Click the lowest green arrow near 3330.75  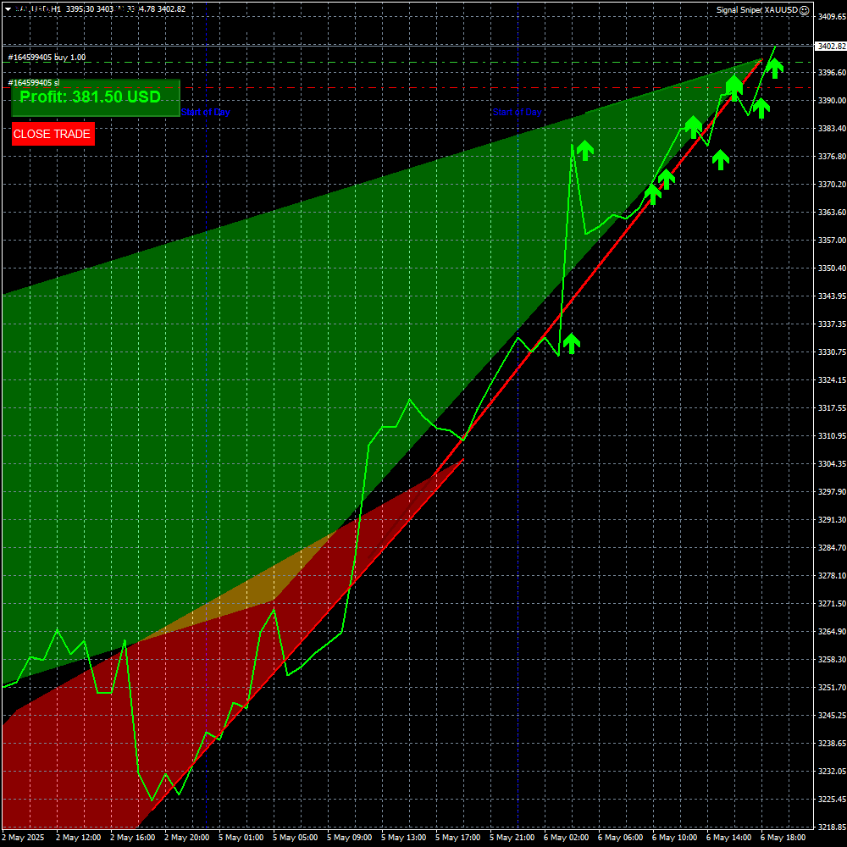[x=572, y=344]
